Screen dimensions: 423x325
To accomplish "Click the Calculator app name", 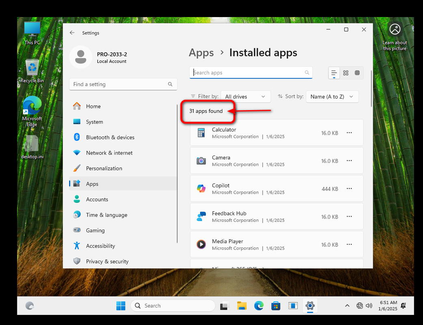I will point(224,130).
